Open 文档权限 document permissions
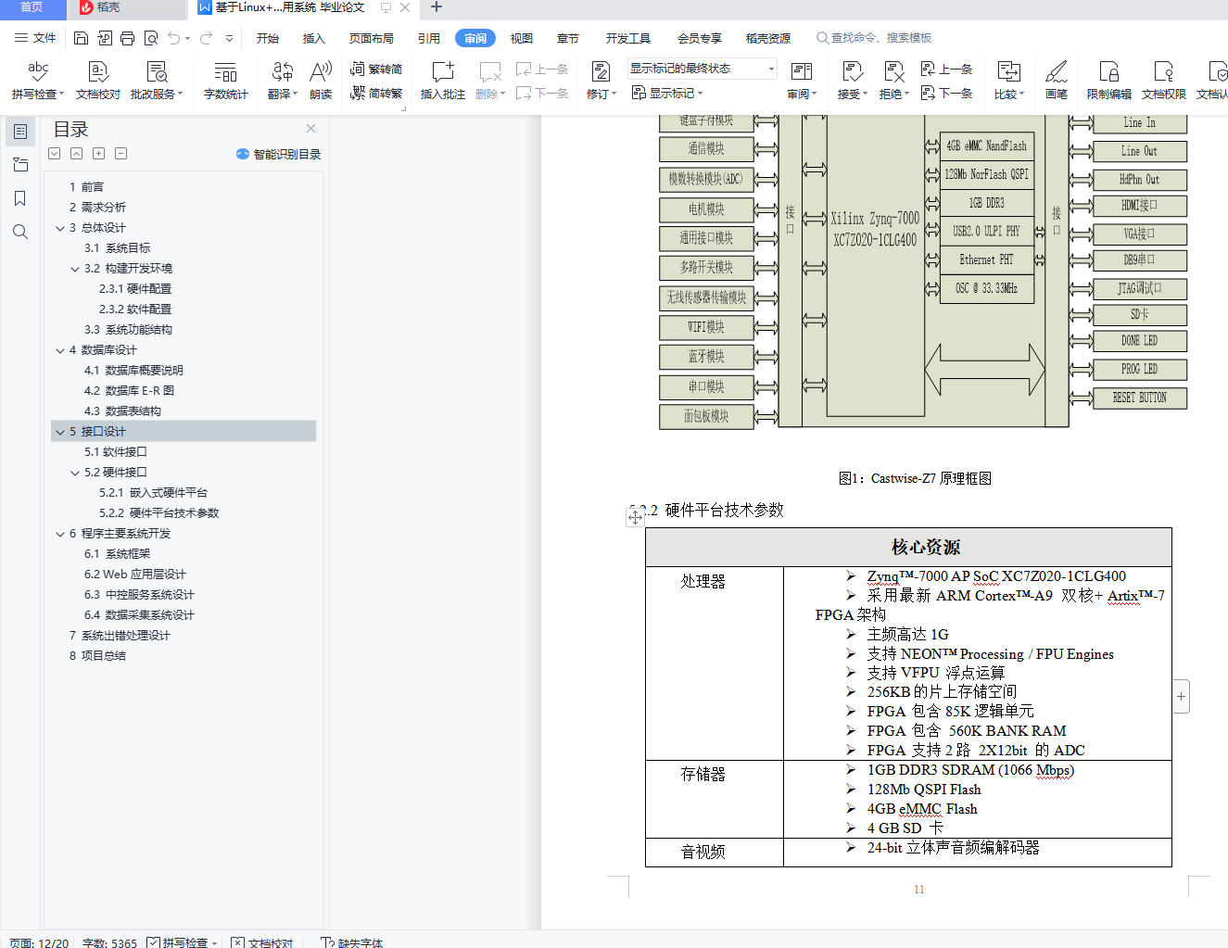Viewport: 1228px width, 948px height. 1164,81
